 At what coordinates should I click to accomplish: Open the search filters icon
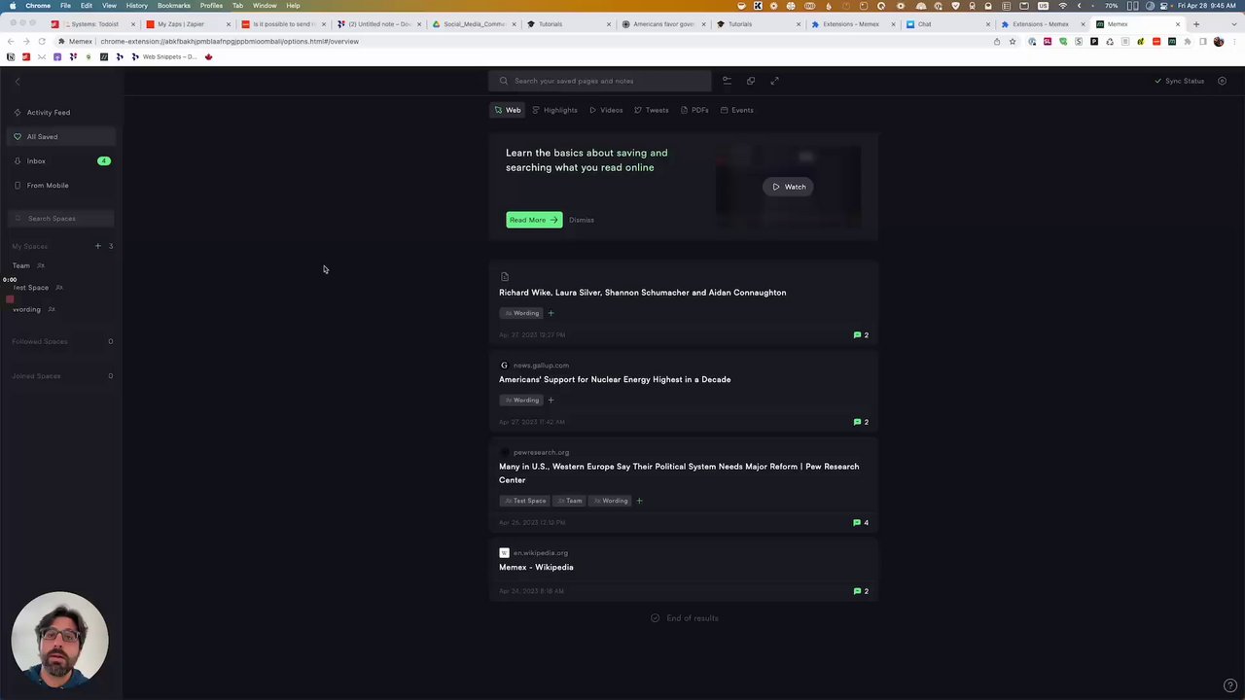[x=727, y=81]
